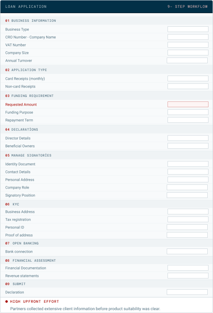Focus the Proof of address field
This screenshot has height=313, width=213.
187,235
